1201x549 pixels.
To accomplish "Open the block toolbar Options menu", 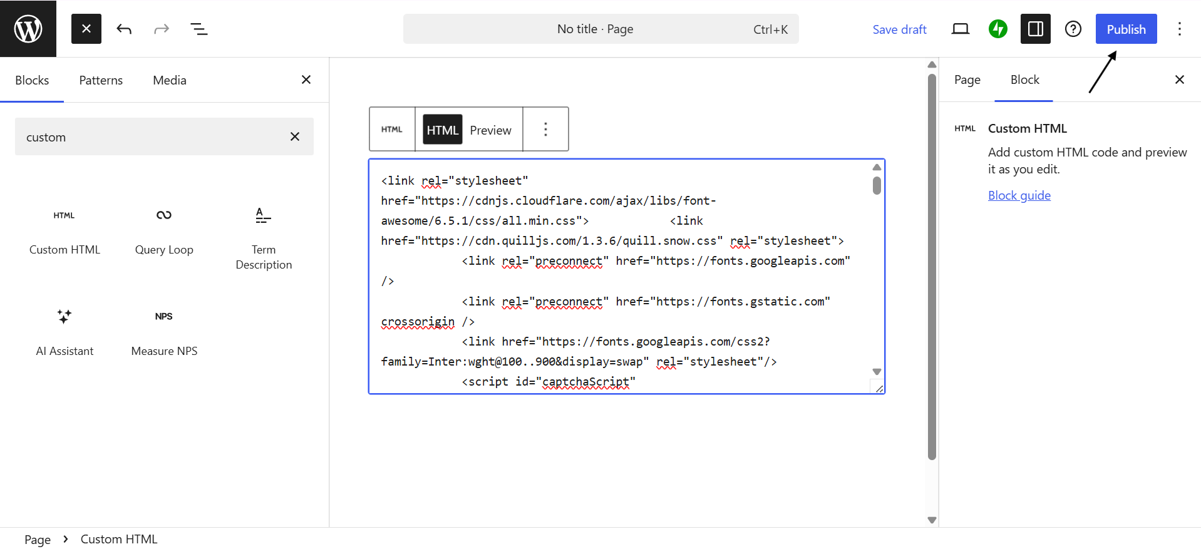I will pos(545,129).
